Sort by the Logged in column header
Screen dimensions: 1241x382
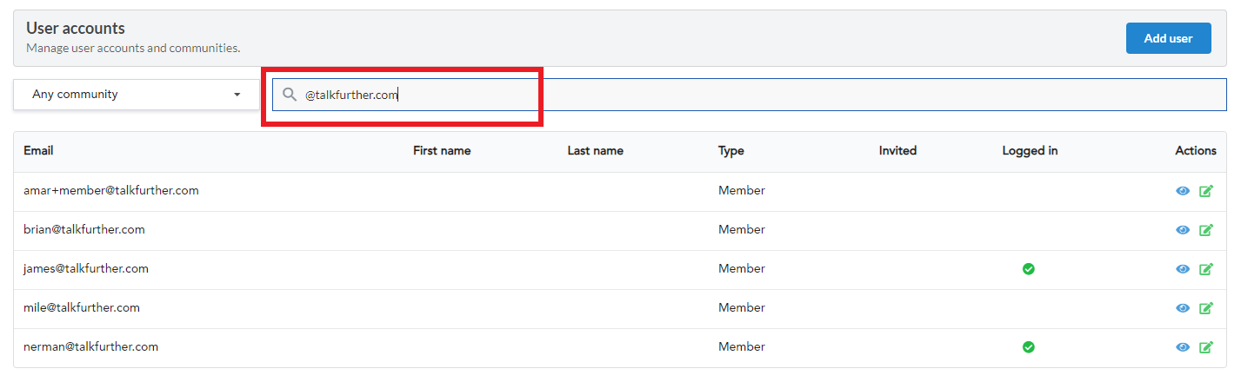[1030, 150]
